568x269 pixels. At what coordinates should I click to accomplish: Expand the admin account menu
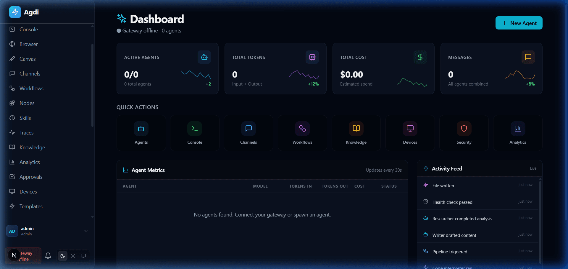[x=86, y=231]
